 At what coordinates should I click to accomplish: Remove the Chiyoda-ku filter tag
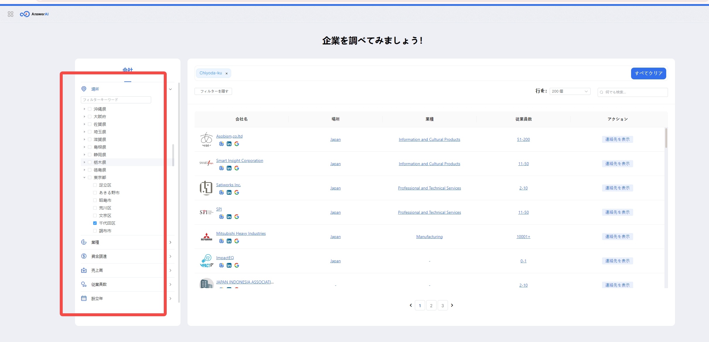pos(226,73)
